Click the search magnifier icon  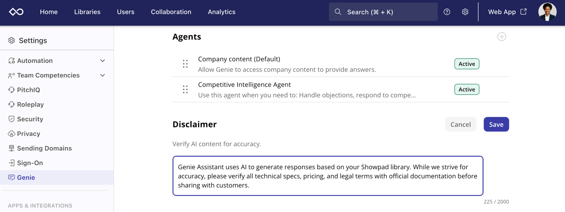point(338,12)
